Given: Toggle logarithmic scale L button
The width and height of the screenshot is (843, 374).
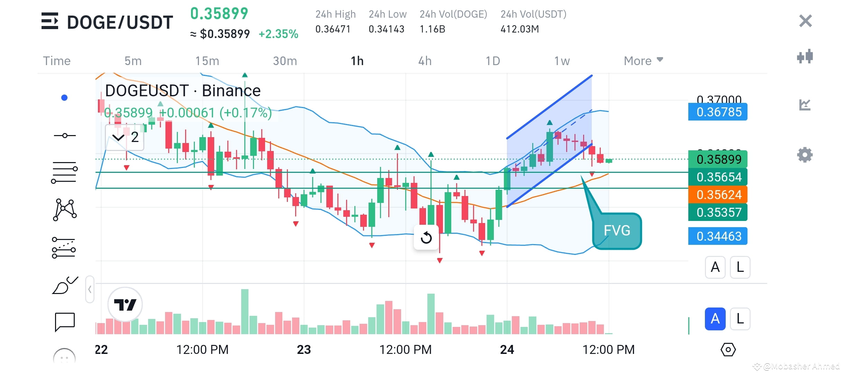Looking at the screenshot, I should pyautogui.click(x=740, y=267).
